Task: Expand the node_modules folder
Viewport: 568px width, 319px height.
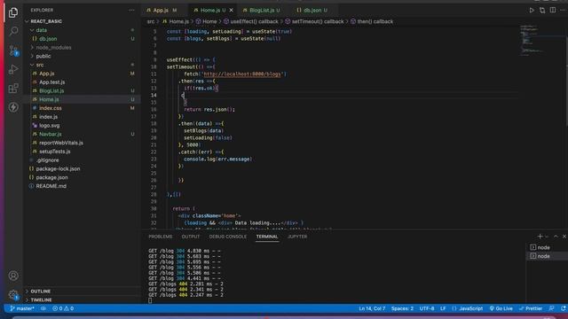Action: [x=83, y=47]
